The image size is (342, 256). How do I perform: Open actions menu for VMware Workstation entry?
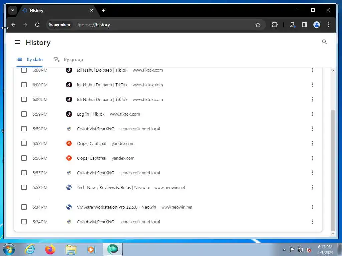point(312,207)
